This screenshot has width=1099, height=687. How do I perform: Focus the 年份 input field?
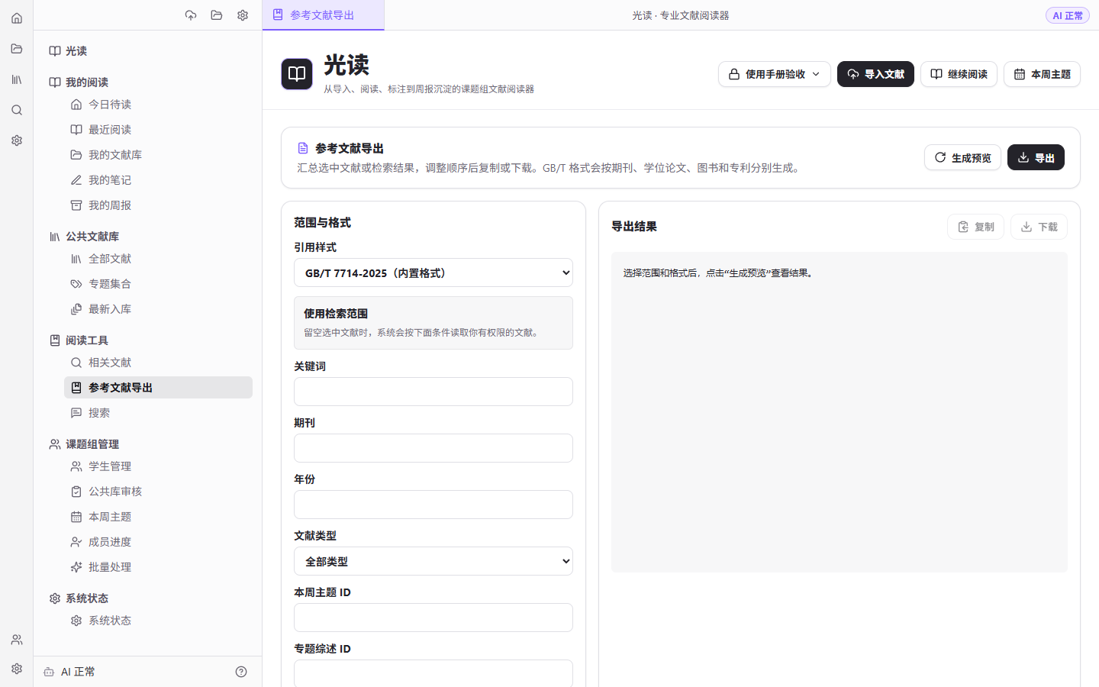tap(433, 505)
